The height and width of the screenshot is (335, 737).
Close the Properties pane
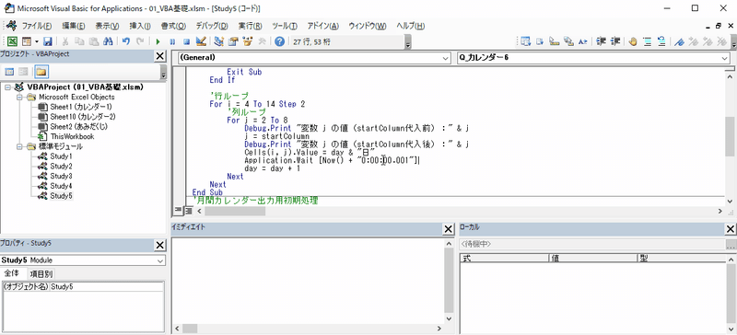(x=159, y=245)
